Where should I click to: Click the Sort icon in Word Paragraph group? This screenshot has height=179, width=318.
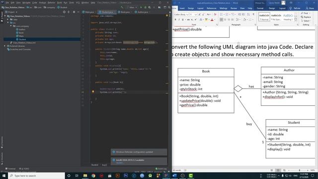tap(248, 14)
